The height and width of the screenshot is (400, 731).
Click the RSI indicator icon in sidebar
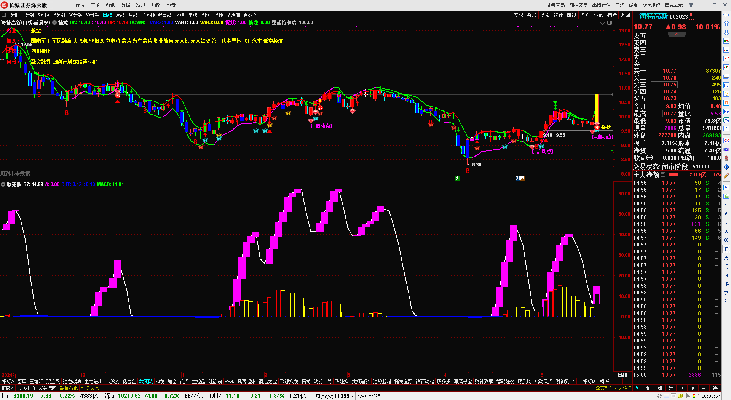tap(726, 149)
